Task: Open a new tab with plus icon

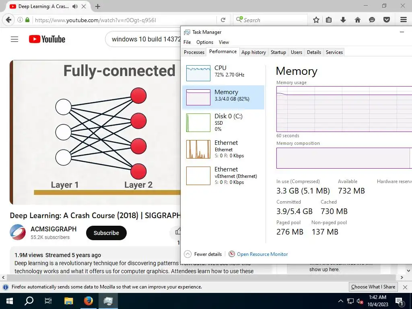Action: [x=97, y=6]
